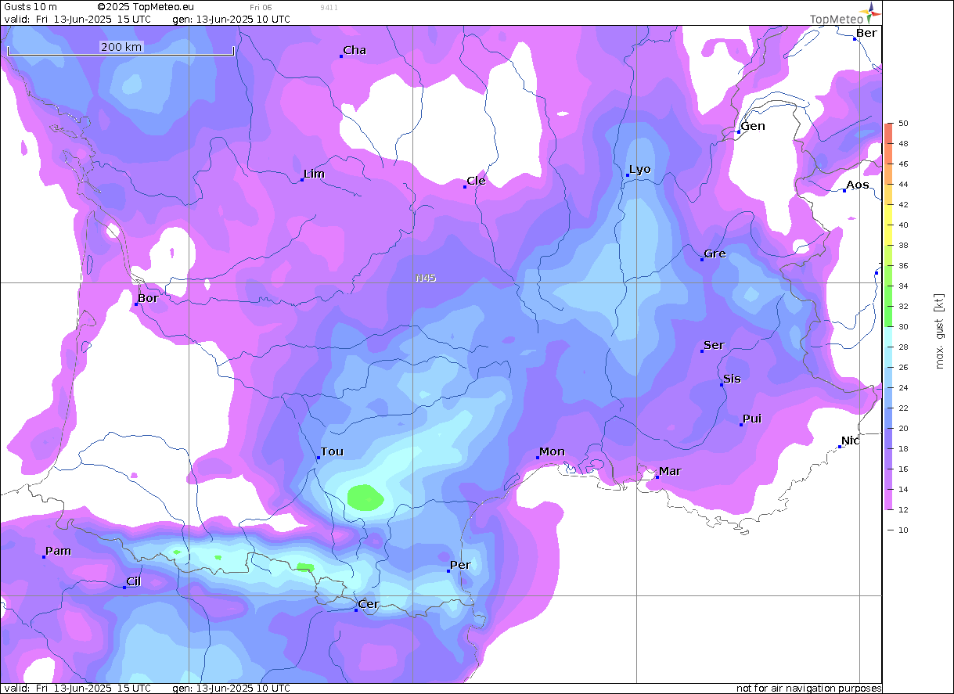The image size is (954, 694).
Task: Click the legend value 30
Action: tap(903, 327)
